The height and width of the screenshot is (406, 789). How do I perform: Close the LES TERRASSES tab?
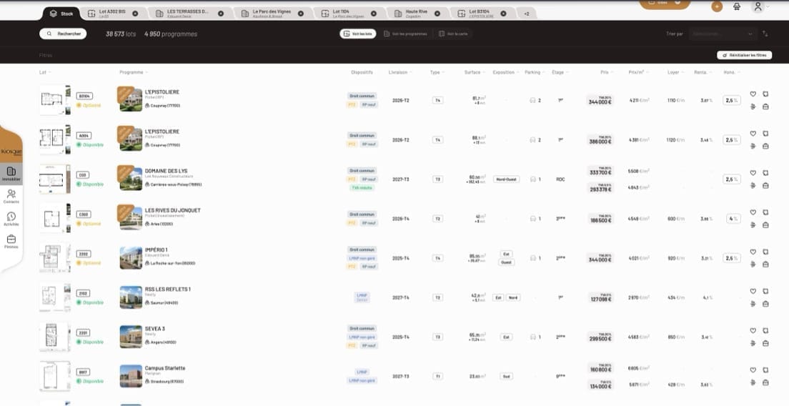(220, 14)
